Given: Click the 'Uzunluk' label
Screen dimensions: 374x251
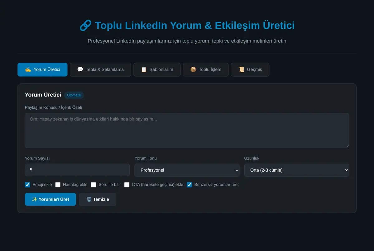Looking at the screenshot, I should (252, 158).
